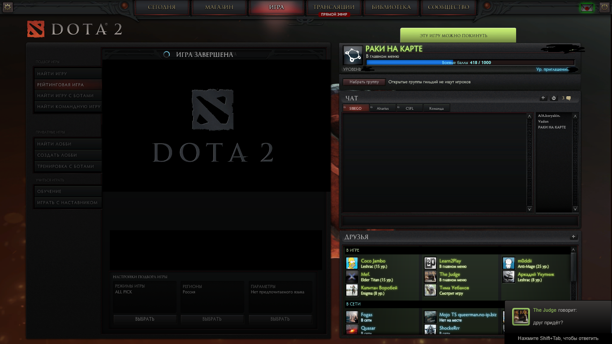The width and height of the screenshot is (612, 344).
Task: Click friends list scrollbar up arrow
Action: 573,250
